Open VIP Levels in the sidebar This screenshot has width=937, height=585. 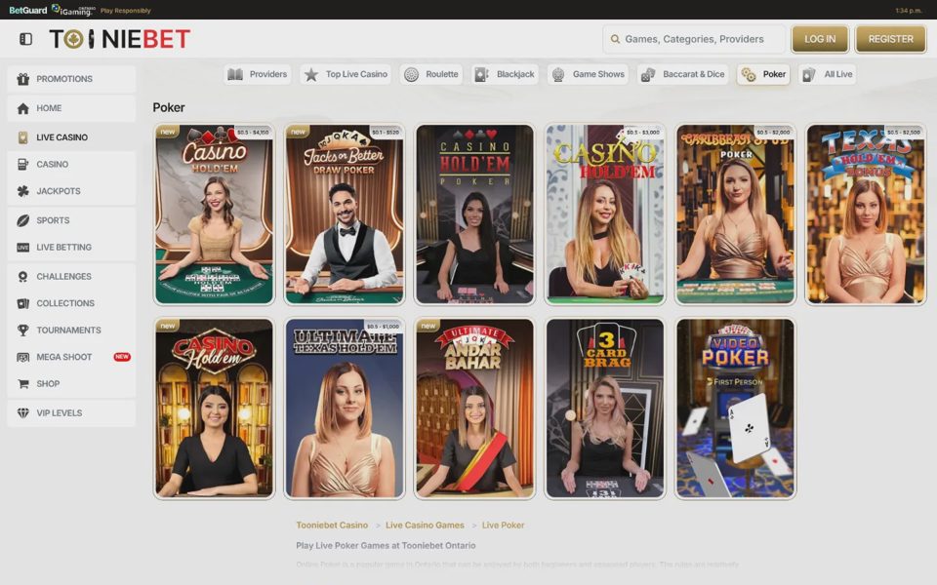point(71,413)
